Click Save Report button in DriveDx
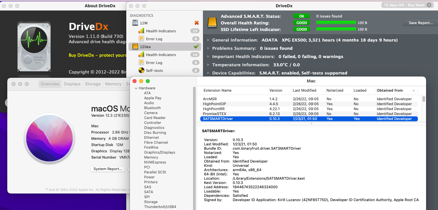 [420, 23]
